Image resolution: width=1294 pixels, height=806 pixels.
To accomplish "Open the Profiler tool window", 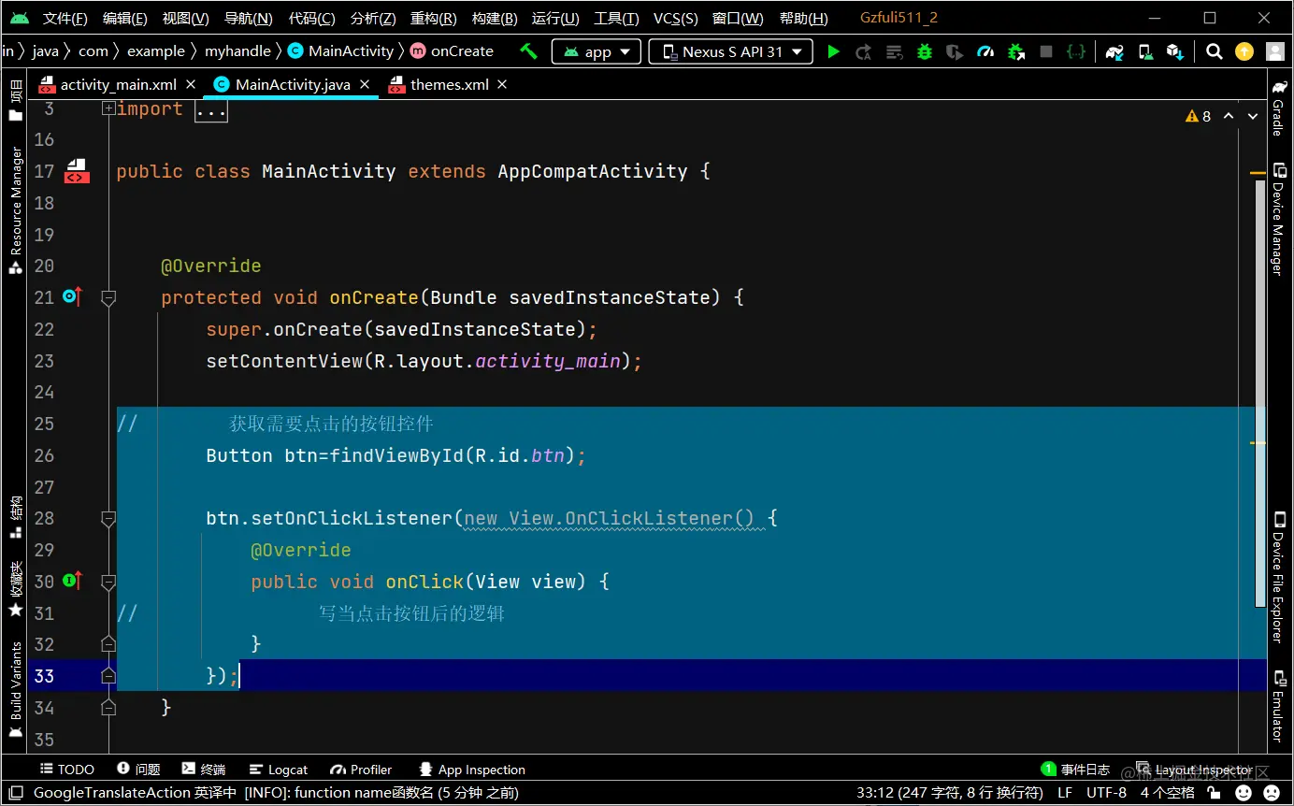I will (361, 770).
